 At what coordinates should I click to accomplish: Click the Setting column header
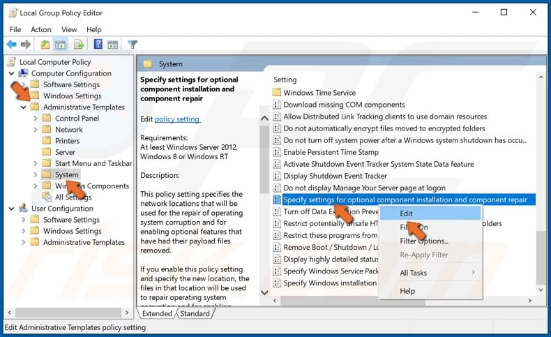pyautogui.click(x=285, y=80)
